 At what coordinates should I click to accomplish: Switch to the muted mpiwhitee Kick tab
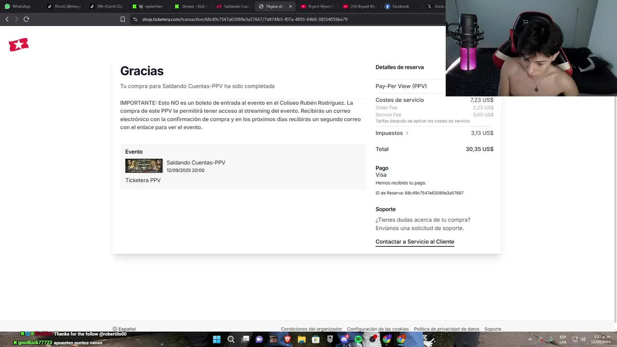coord(149,6)
